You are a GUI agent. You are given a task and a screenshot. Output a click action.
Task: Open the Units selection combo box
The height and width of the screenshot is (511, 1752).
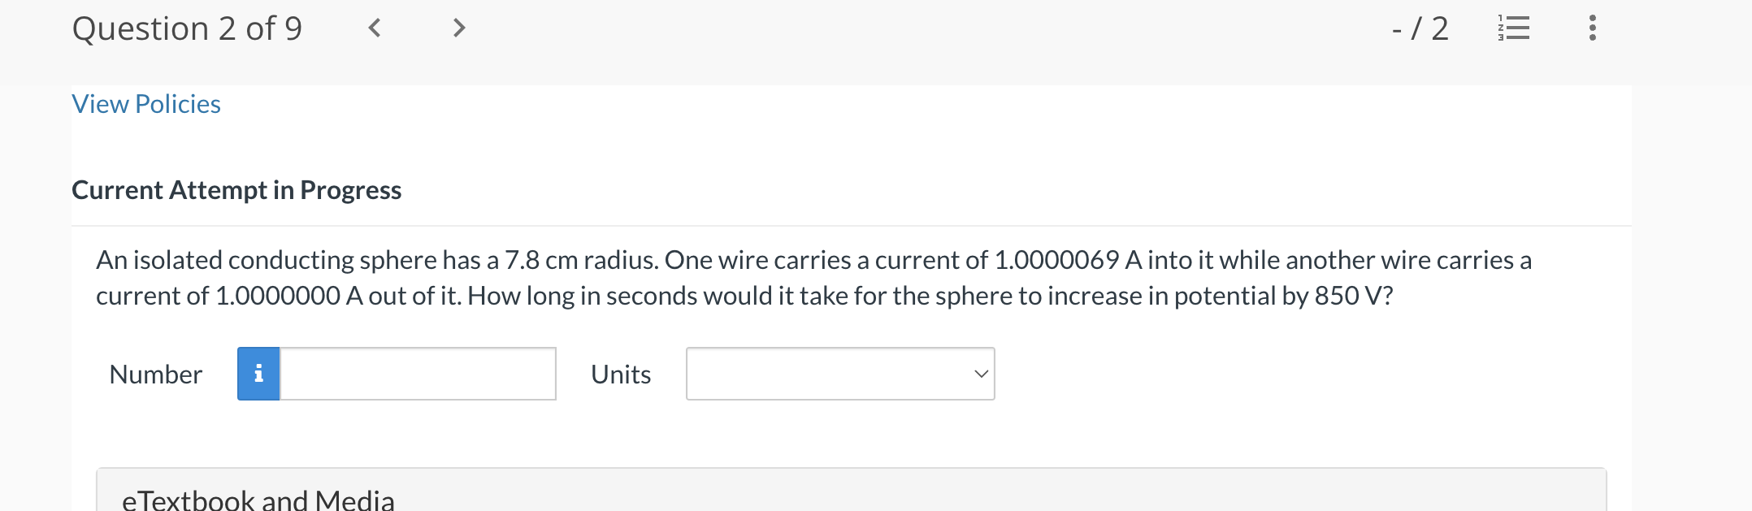(840, 374)
